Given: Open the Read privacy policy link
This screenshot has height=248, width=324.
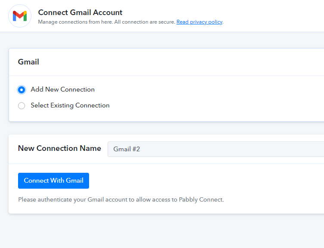Looking at the screenshot, I should (x=199, y=22).
